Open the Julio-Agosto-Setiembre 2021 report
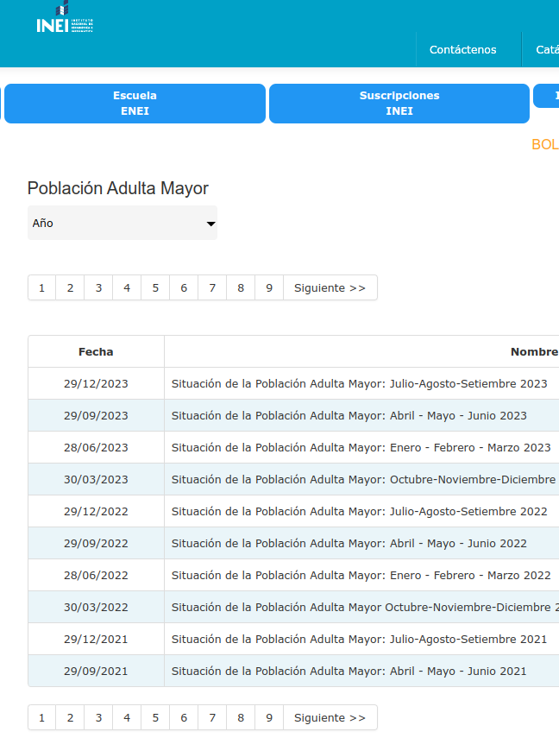 pos(359,640)
